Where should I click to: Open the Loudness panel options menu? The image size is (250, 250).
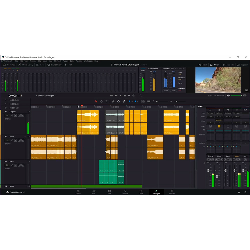click(184, 68)
